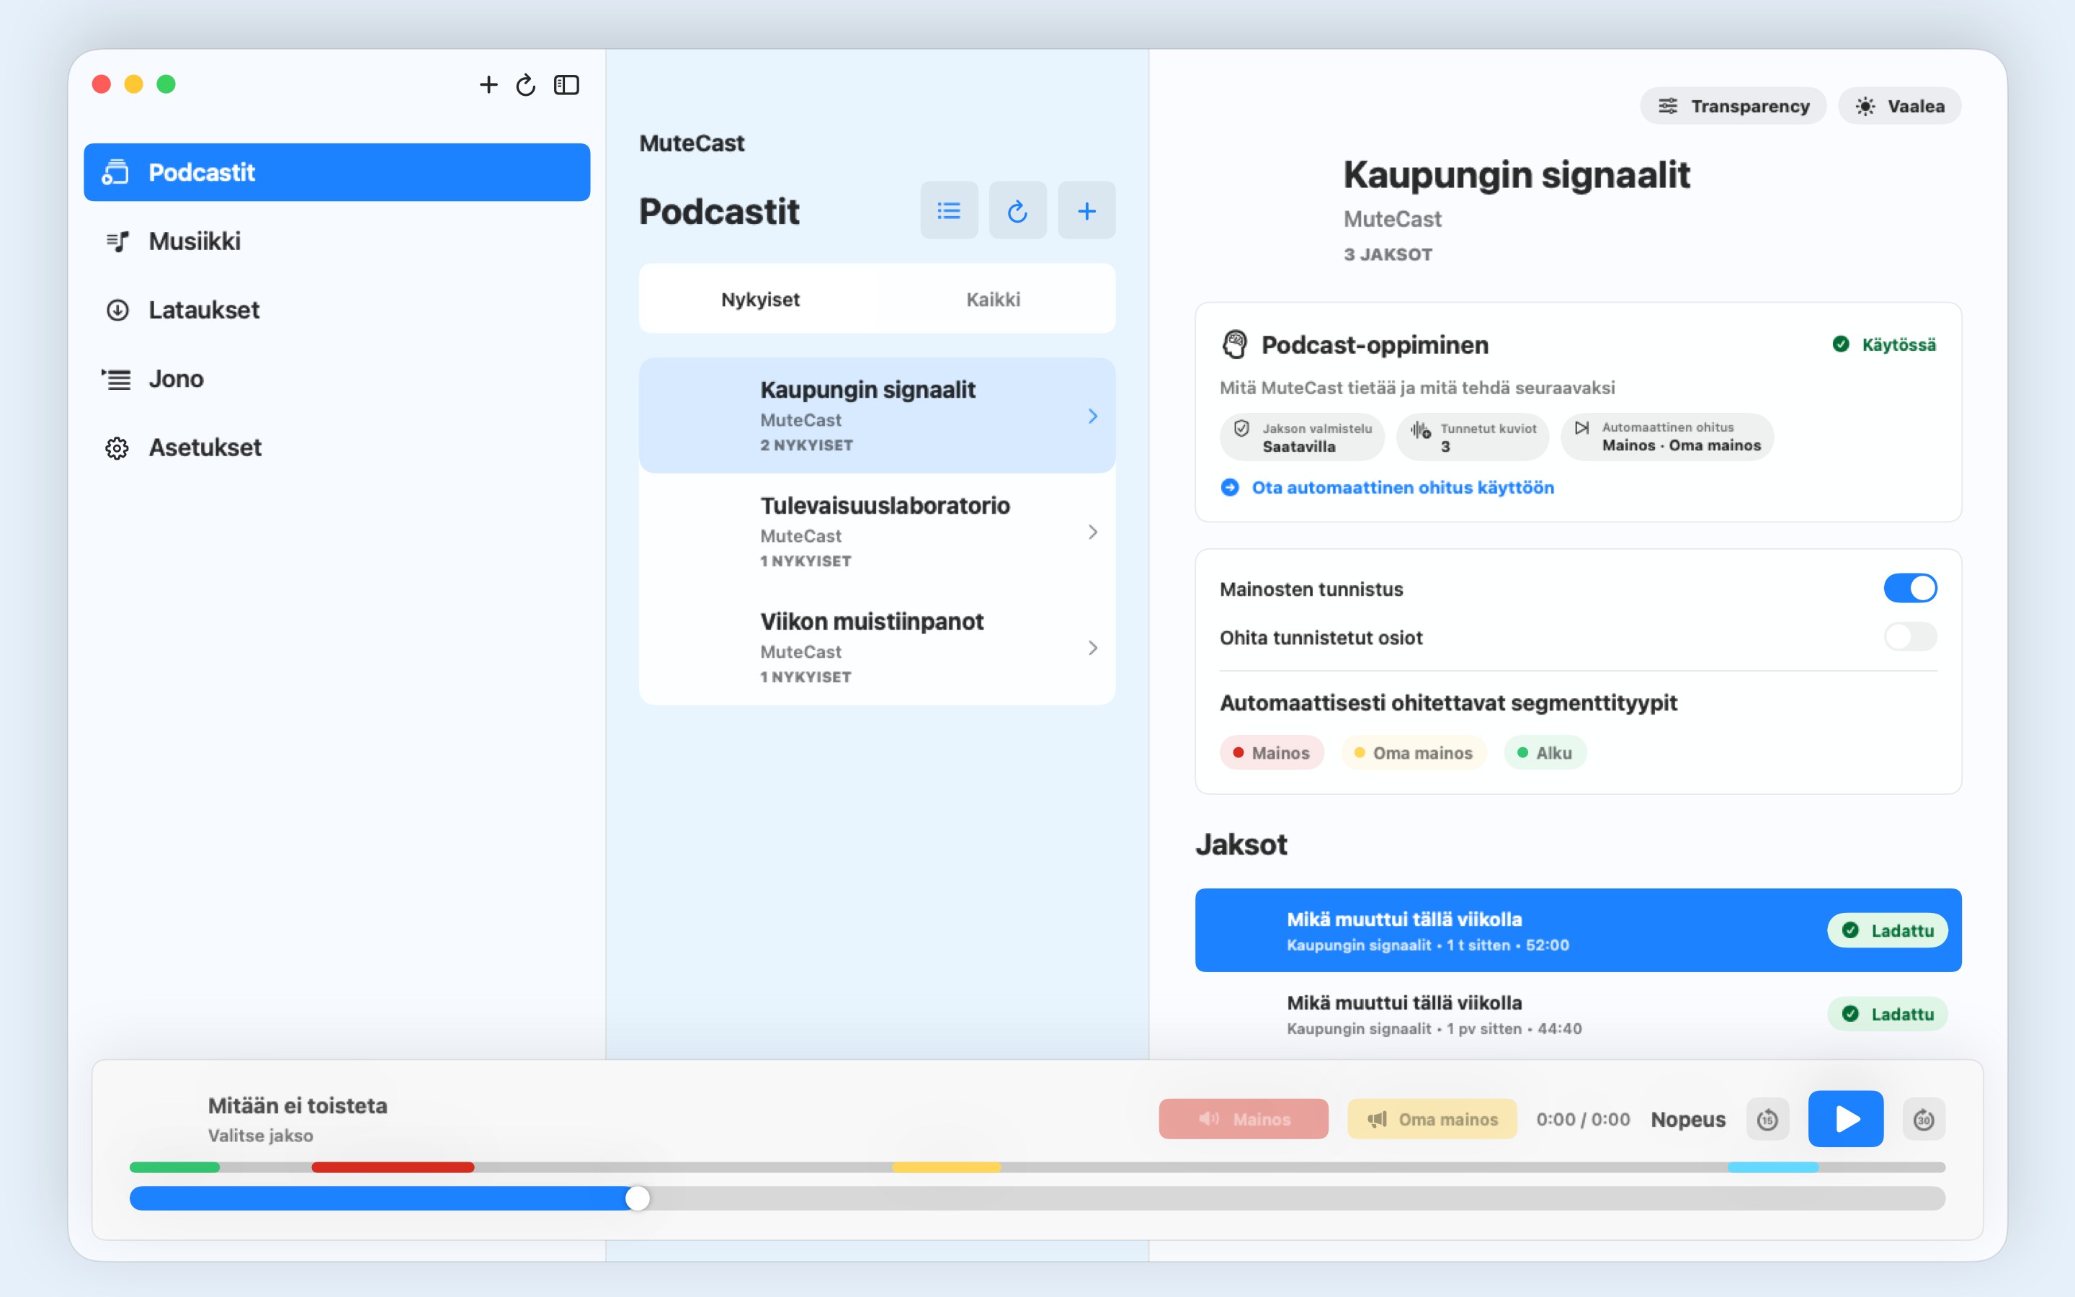Image resolution: width=2075 pixels, height=1297 pixels.
Task: Click the blue refresh button beside Podcastit heading
Action: pyautogui.click(x=1018, y=210)
